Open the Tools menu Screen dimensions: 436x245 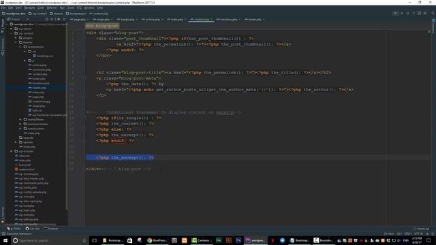click(x=71, y=7)
